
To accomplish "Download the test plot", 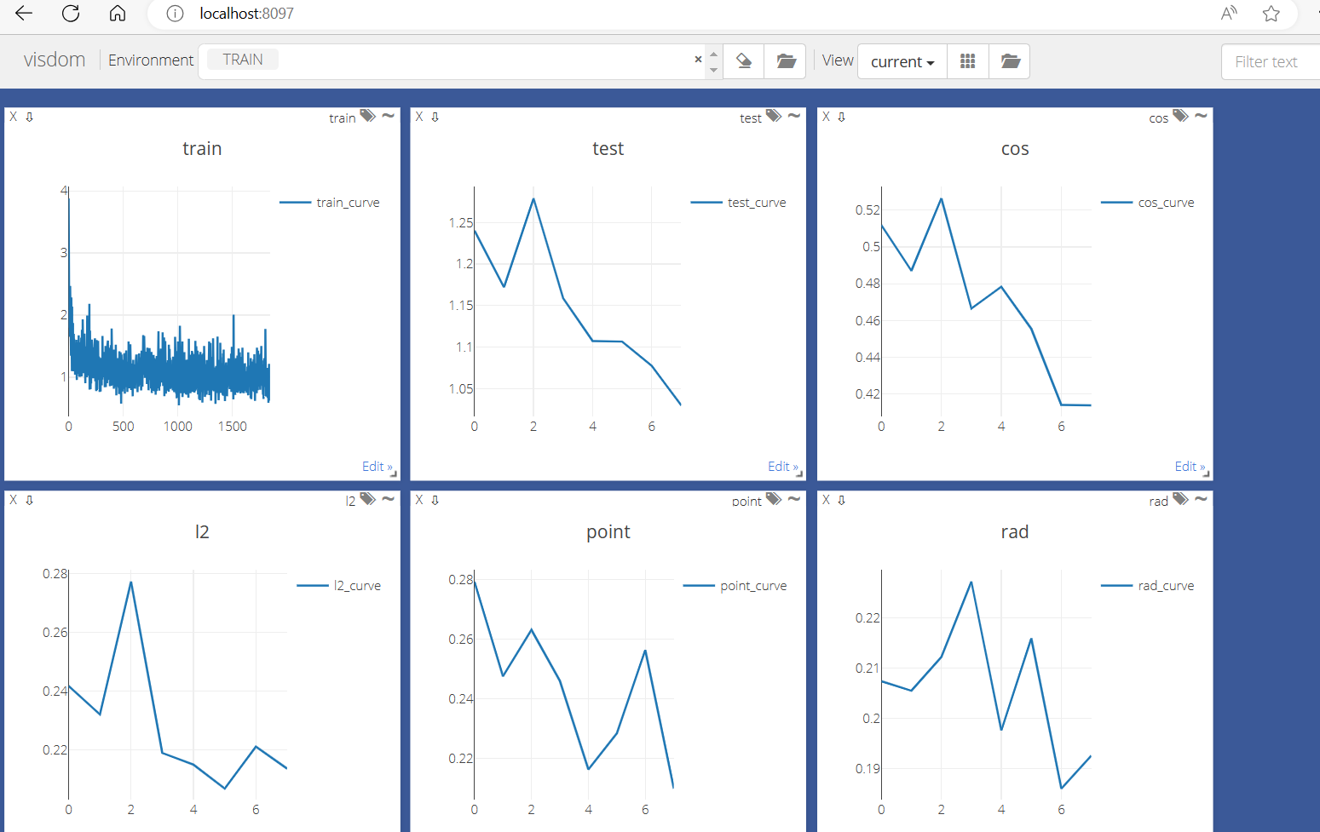I will tap(435, 117).
